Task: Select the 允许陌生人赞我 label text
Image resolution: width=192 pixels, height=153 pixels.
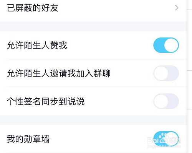Action: click(x=37, y=45)
